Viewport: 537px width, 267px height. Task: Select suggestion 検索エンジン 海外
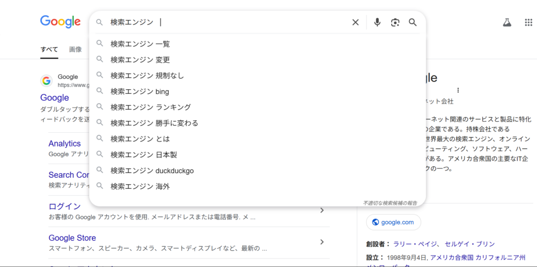(x=257, y=186)
